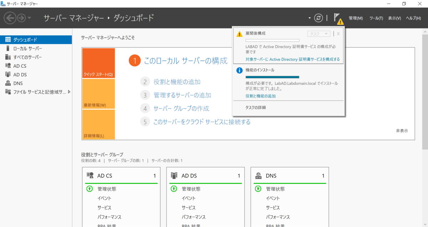
Task: Click the AD DS role icon in the sidebar
Action: click(x=8, y=75)
